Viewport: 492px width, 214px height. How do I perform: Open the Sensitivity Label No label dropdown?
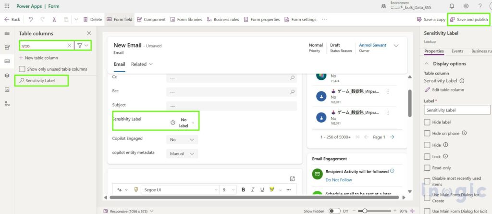click(x=183, y=123)
